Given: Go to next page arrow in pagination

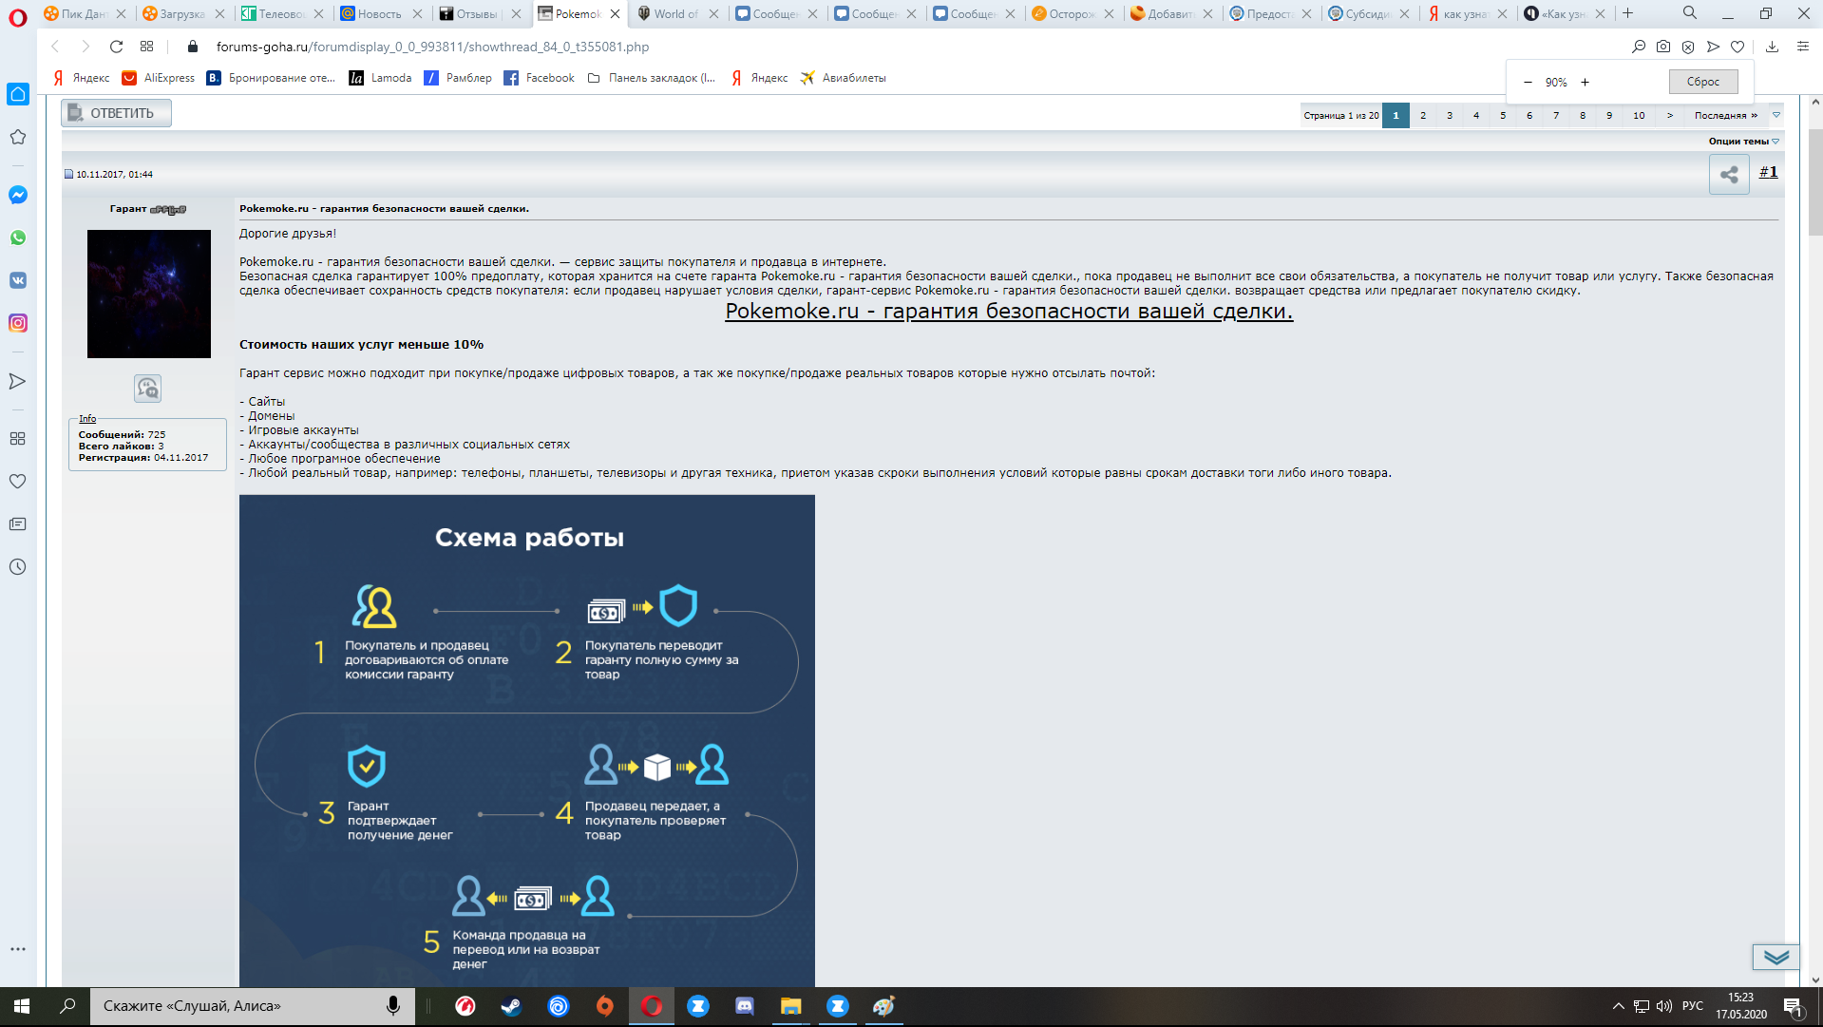Looking at the screenshot, I should [1670, 115].
